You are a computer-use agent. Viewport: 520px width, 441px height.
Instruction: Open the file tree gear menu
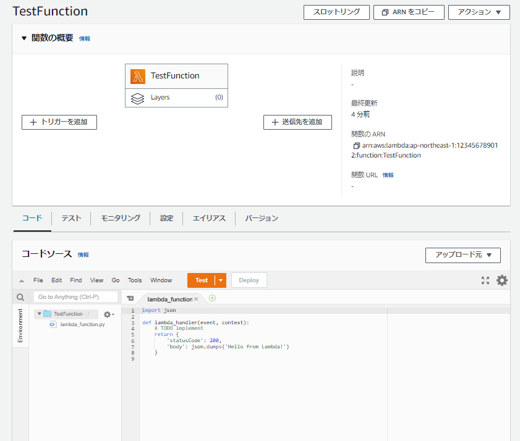108,314
